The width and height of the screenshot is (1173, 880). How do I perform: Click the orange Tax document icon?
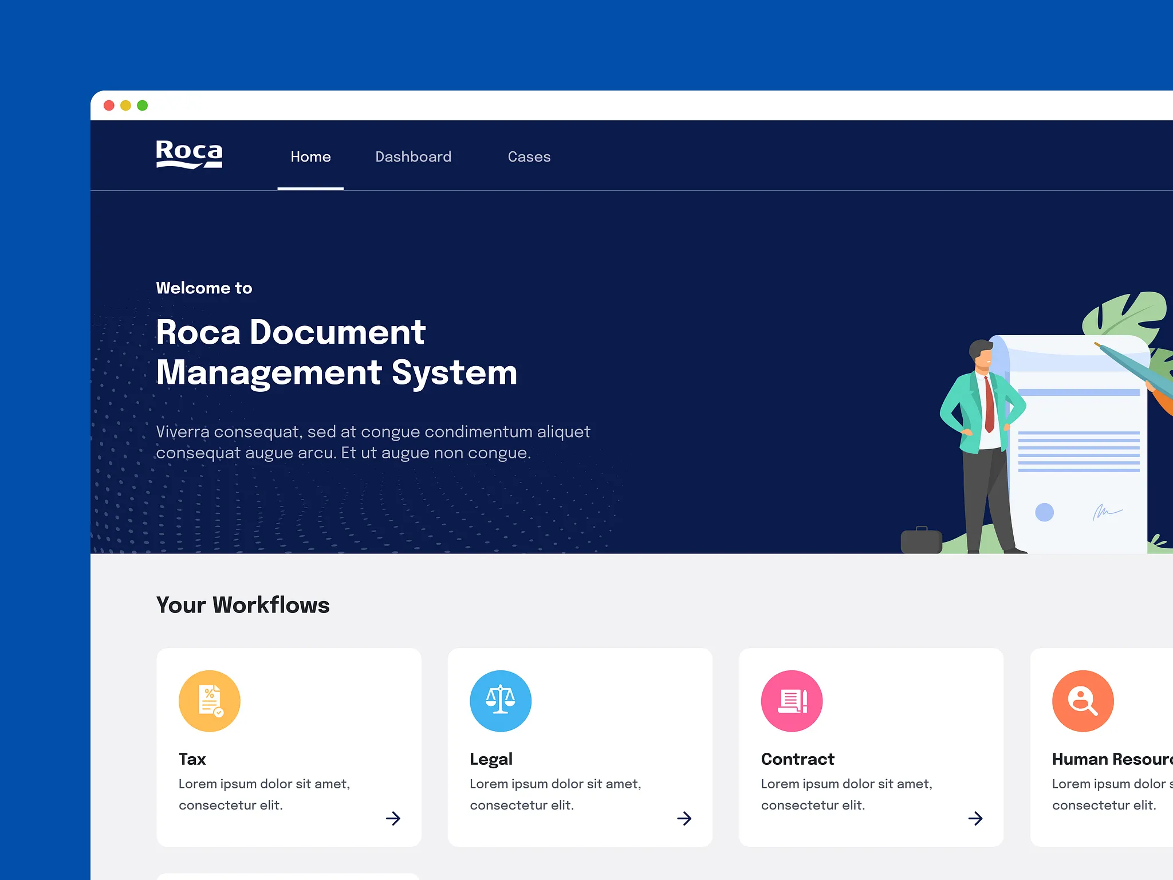209,701
